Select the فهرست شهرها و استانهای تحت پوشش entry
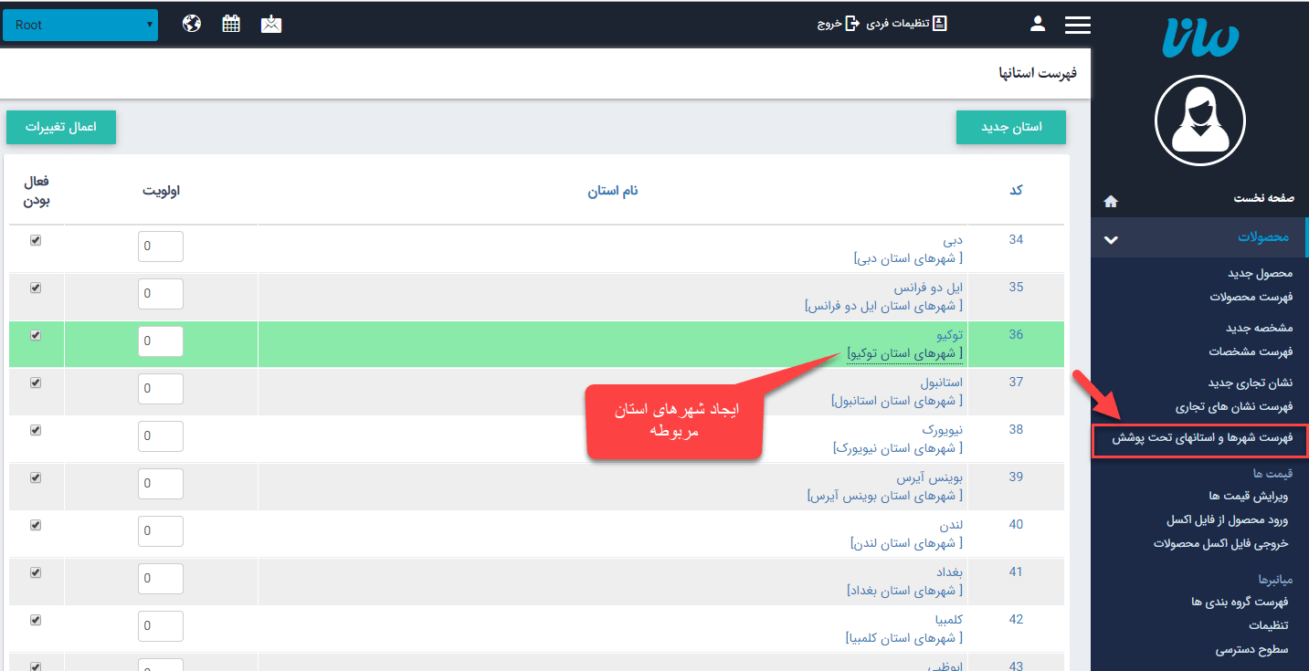 click(1202, 440)
